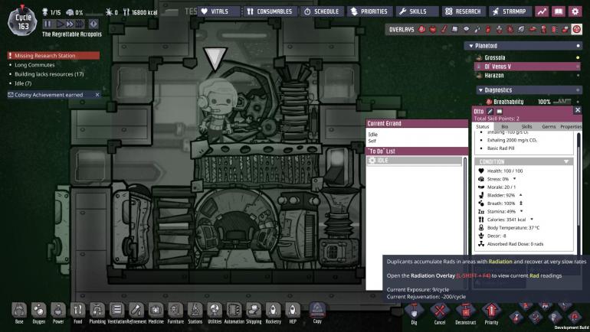590x332 pixels.
Task: Collapse the Planetoid list
Action: tap(471, 46)
